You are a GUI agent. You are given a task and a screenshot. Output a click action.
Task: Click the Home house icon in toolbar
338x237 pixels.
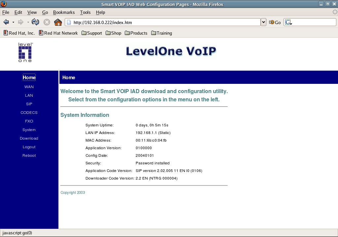pos(58,22)
